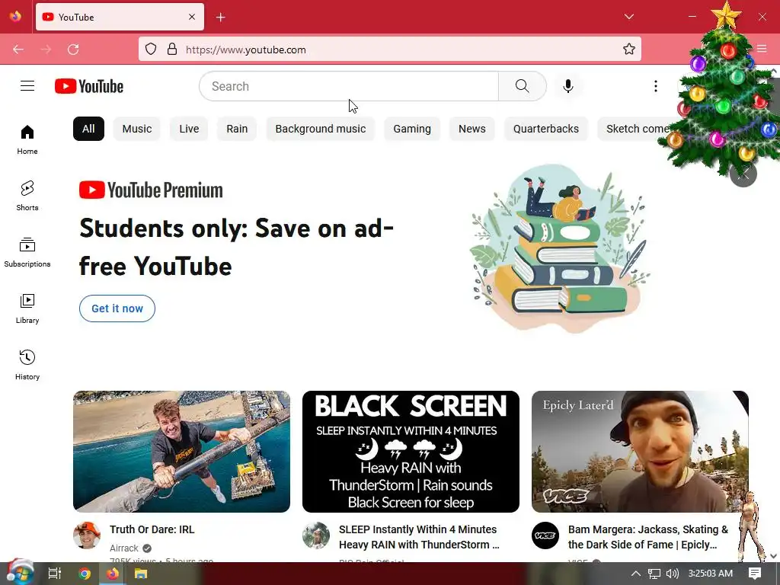Click the tracking protection shield icon

point(151,50)
